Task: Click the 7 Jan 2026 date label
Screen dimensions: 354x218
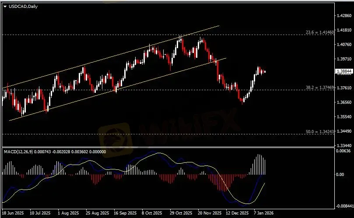Action: point(263,213)
